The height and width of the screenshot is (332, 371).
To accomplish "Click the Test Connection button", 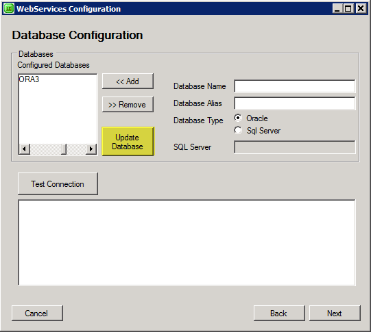I will [x=58, y=184].
